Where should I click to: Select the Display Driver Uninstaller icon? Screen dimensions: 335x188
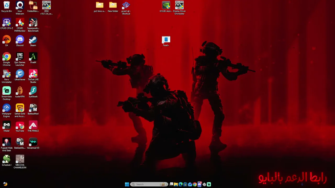coord(179,8)
